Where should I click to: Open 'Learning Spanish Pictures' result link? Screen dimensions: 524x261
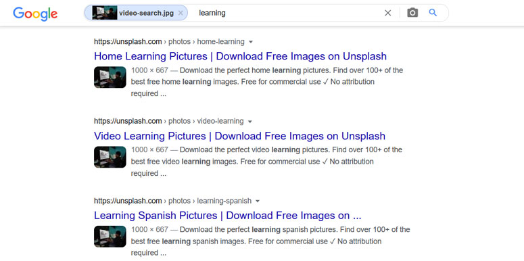tap(228, 216)
